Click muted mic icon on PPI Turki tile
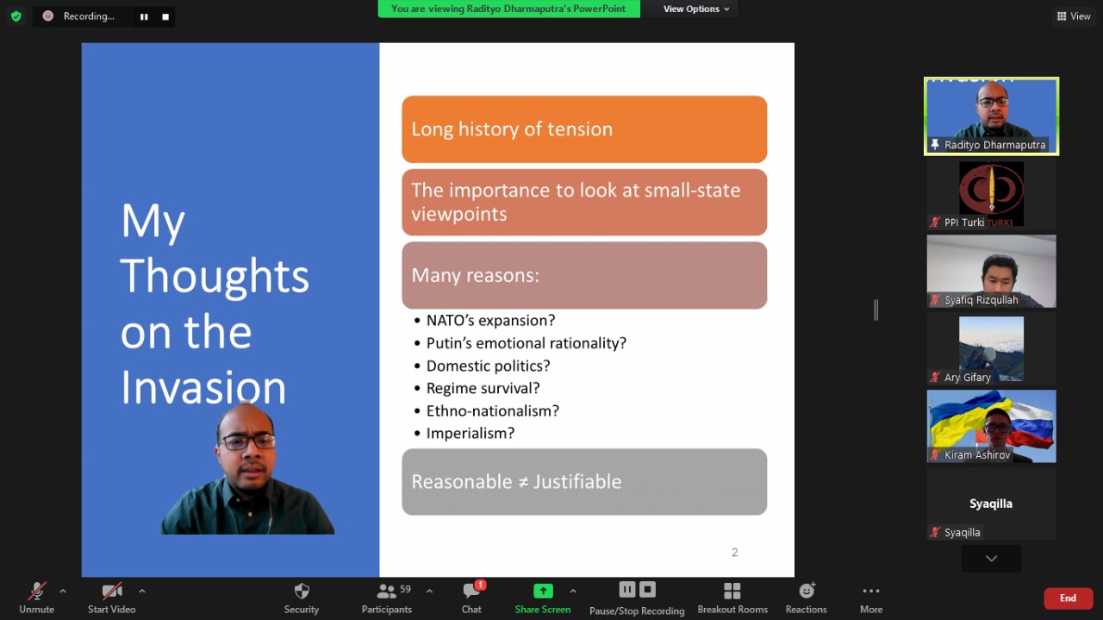The height and width of the screenshot is (620, 1103). pyautogui.click(x=935, y=222)
